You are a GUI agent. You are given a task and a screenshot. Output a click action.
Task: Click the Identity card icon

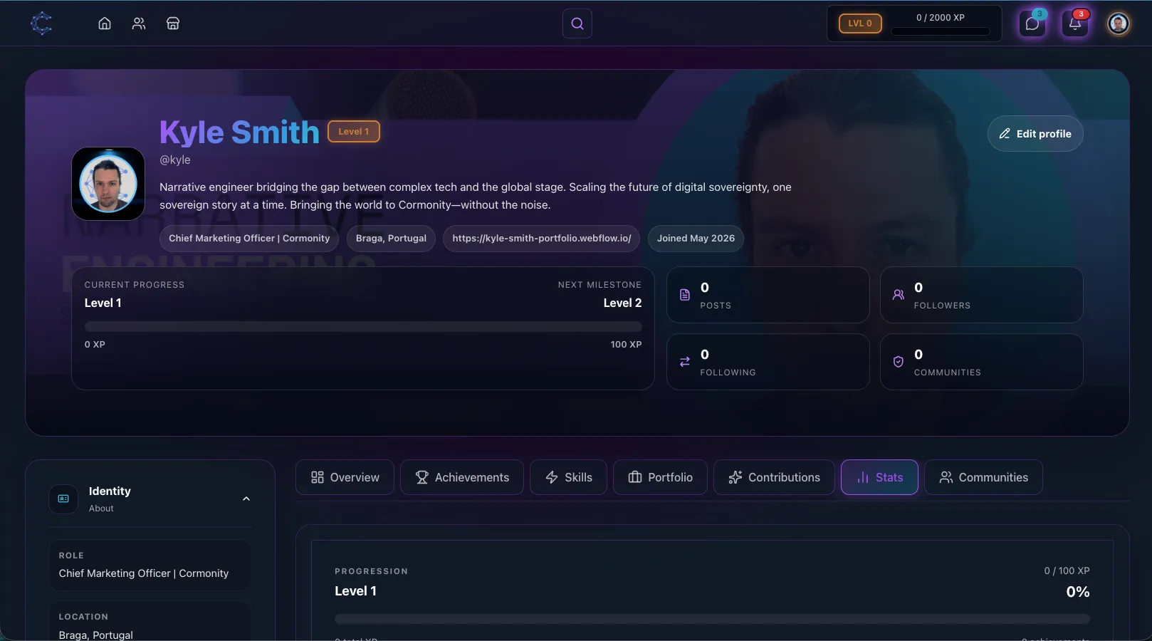pos(63,499)
